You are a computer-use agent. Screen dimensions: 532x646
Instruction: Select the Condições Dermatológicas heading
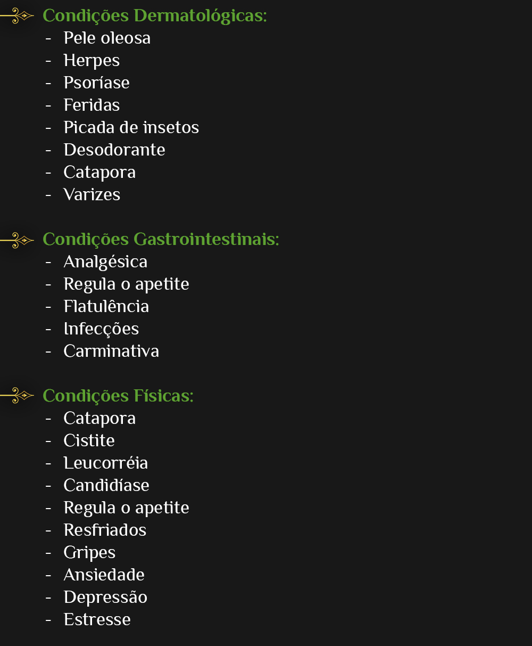[x=154, y=17]
